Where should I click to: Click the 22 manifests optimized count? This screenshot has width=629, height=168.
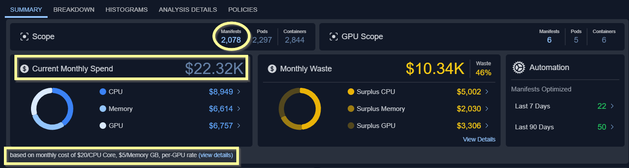click(601, 106)
